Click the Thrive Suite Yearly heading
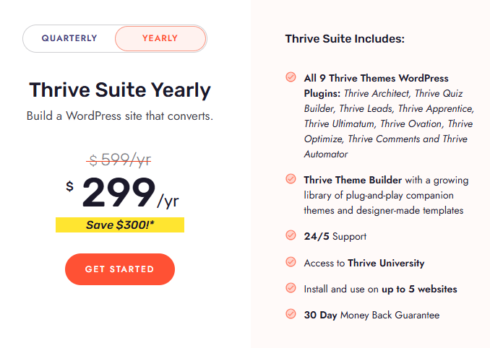The height and width of the screenshot is (348, 490). [x=120, y=90]
